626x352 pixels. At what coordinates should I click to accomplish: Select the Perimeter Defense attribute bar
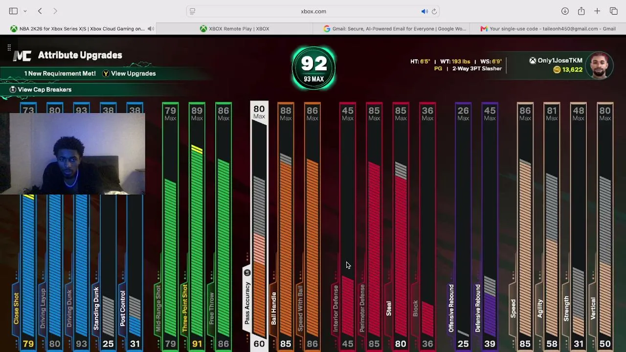tap(374, 226)
